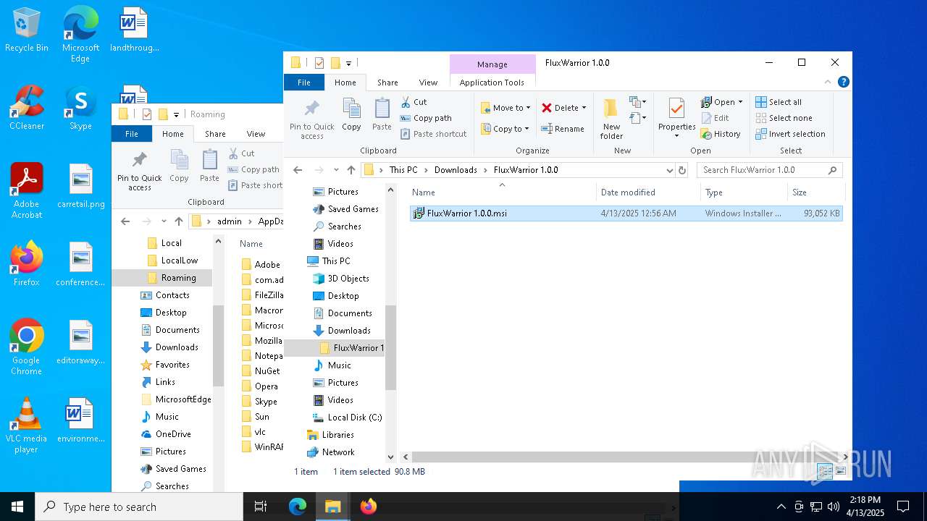Open the Microsoft Edge taskbar icon
This screenshot has height=521, width=927.
point(298,507)
